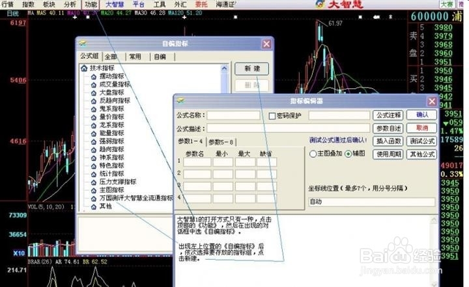The image size is (469, 287).
Task: Click the 大智慧 logo icon
Action: (x=320, y=4)
